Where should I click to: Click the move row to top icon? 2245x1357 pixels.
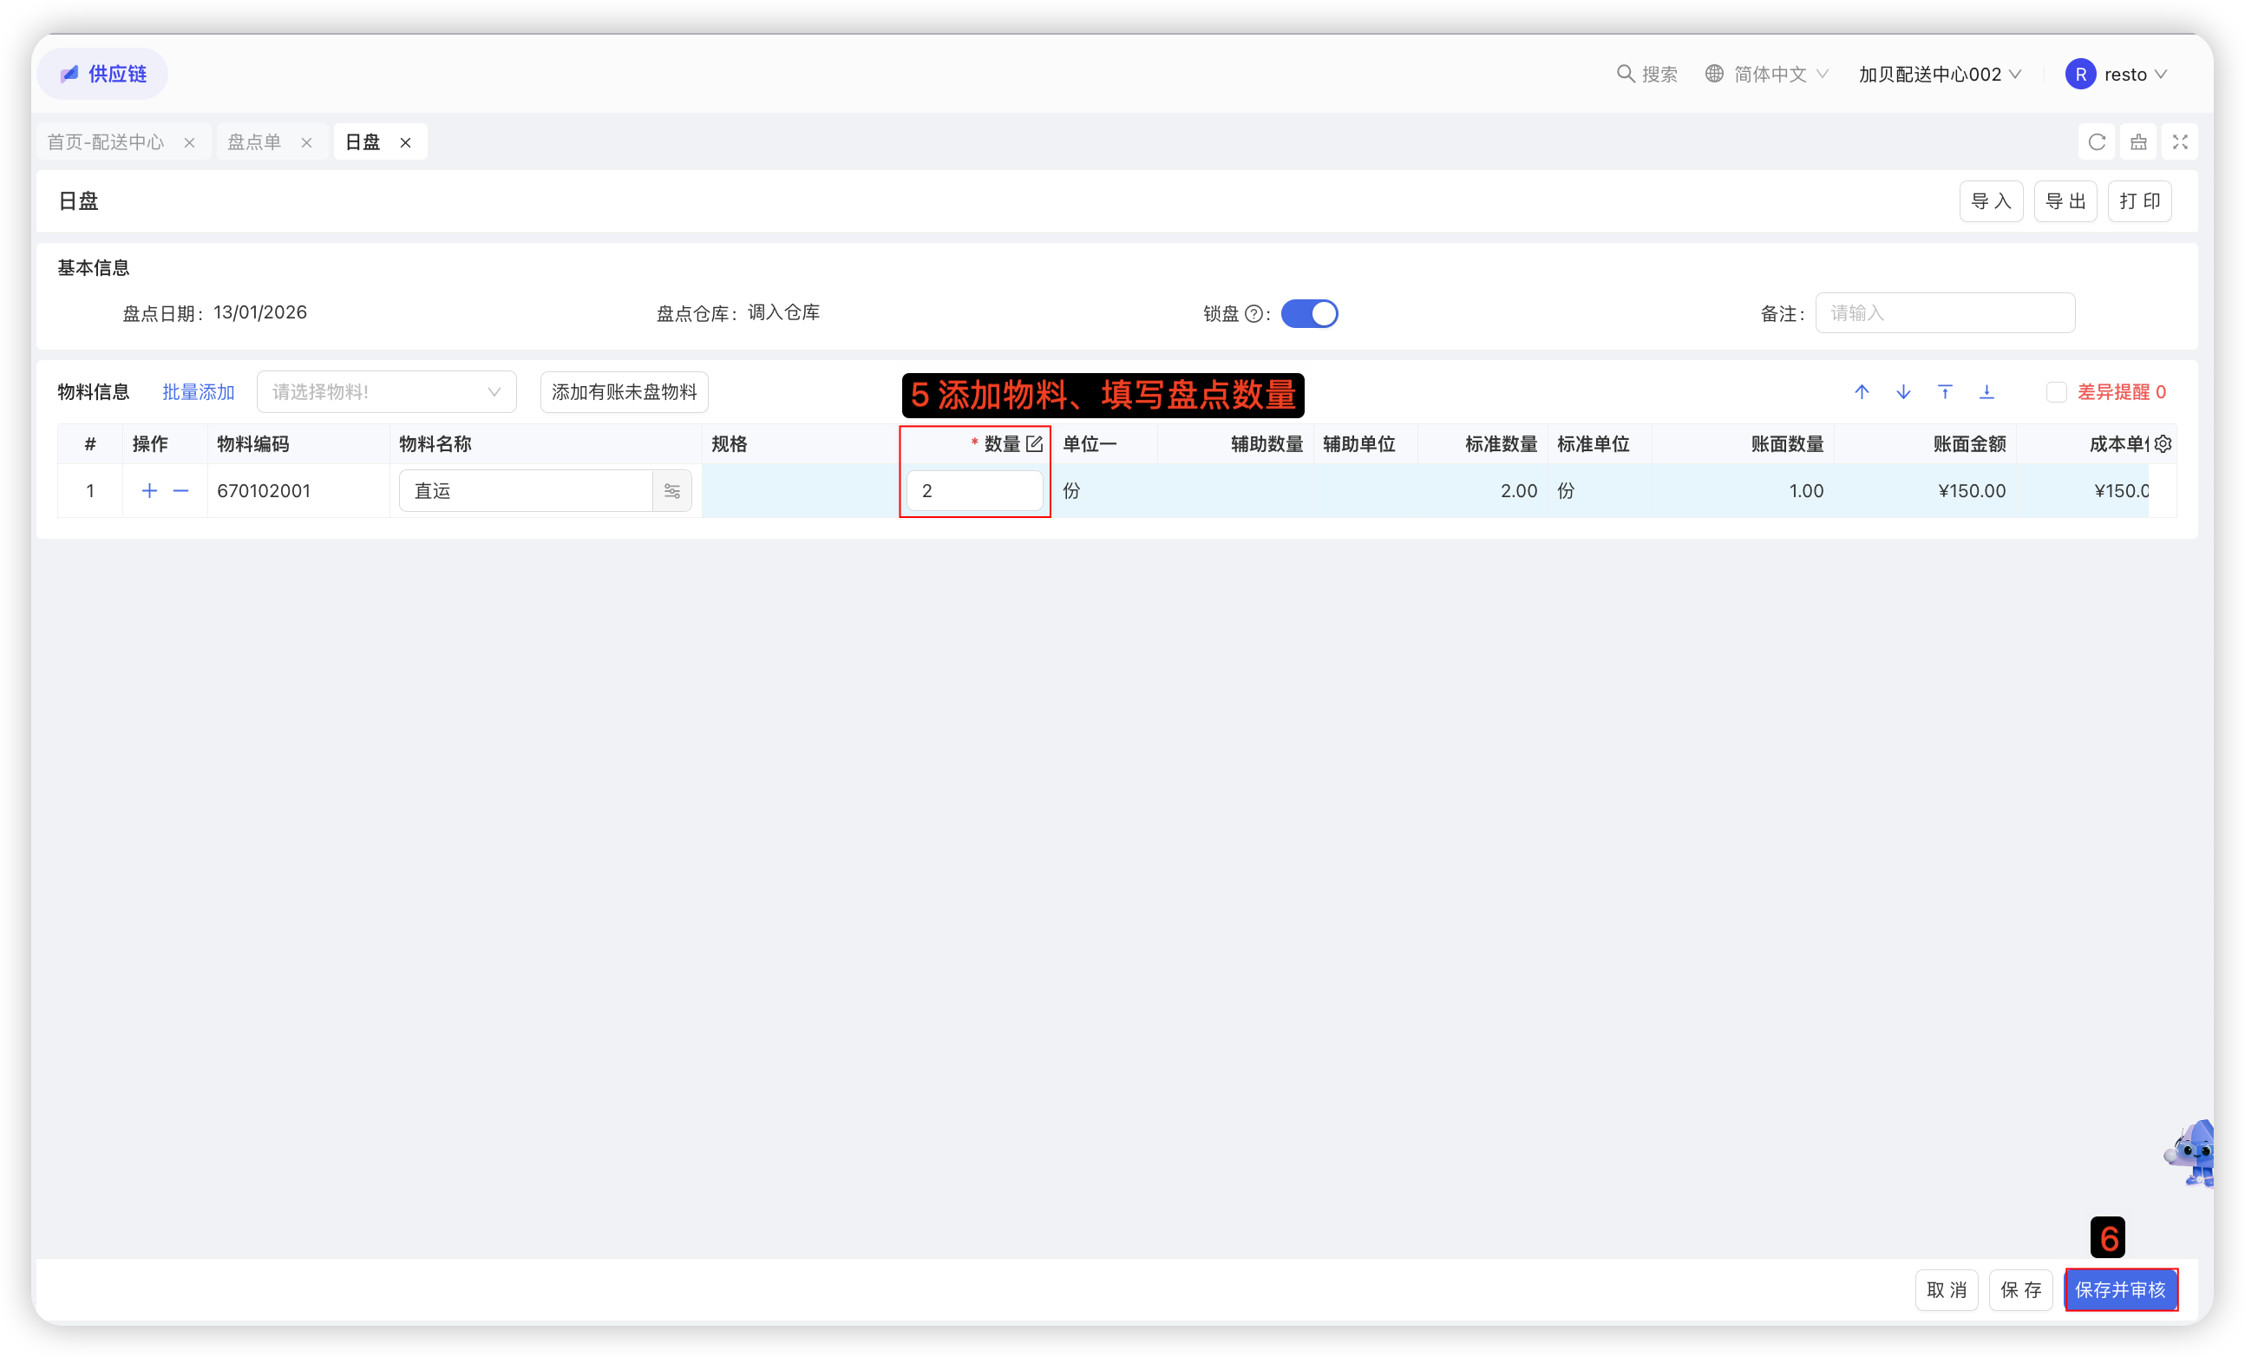[x=1945, y=392]
